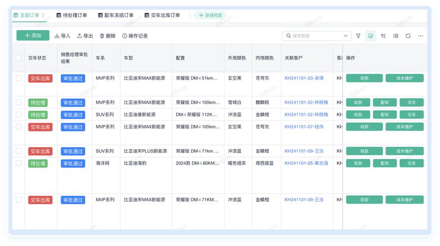440x246 pixels.
Task: Click 成本维护 in the 吴倩 row
Action: pos(405,78)
